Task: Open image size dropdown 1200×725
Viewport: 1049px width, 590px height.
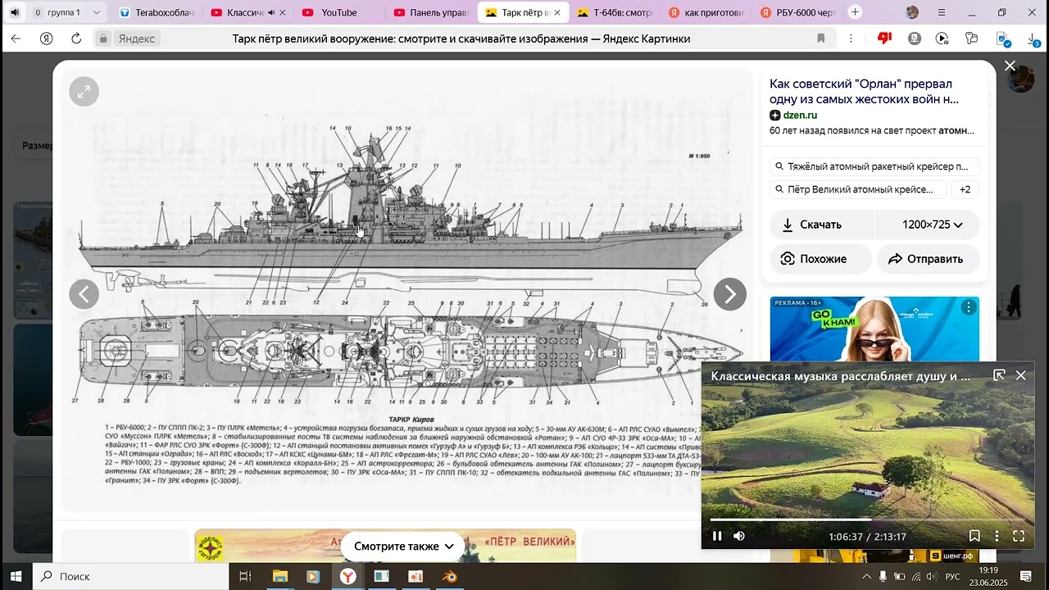Action: point(928,225)
